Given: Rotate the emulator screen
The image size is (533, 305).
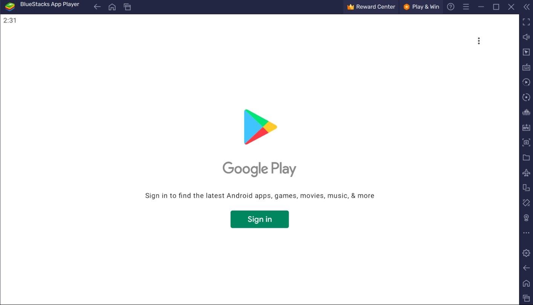Looking at the screenshot, I should coord(526,97).
